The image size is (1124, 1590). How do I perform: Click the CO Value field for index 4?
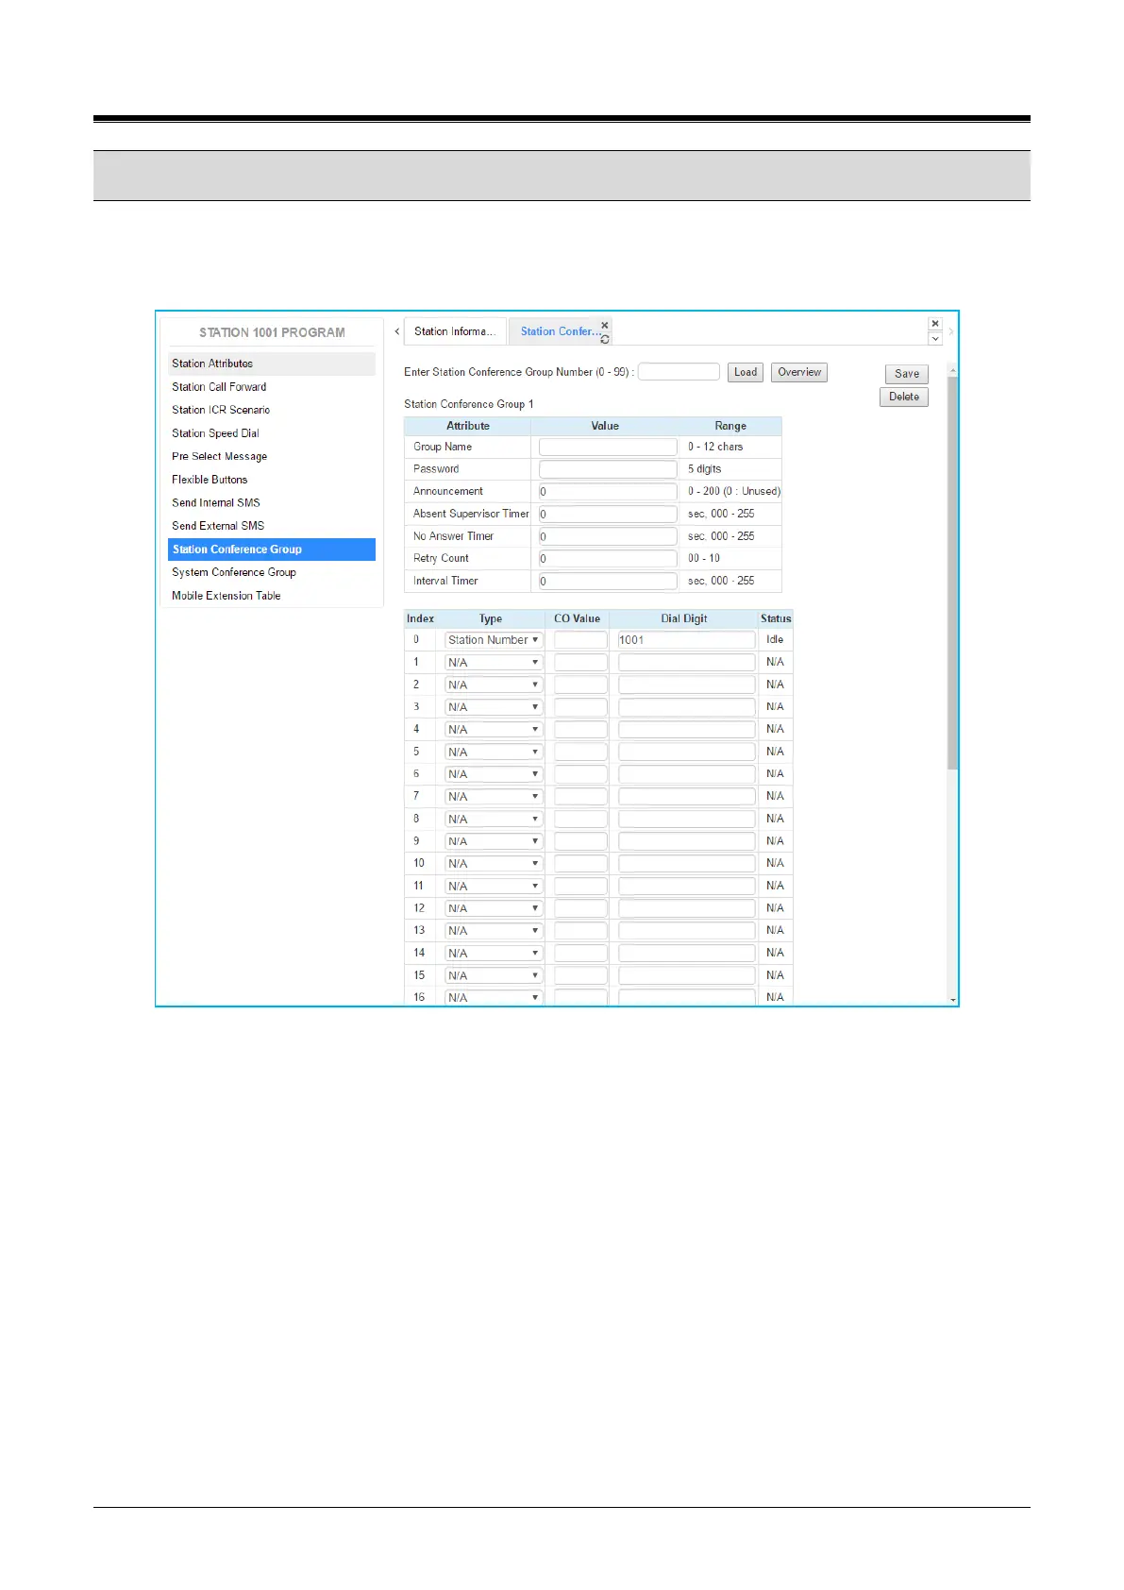point(580,730)
